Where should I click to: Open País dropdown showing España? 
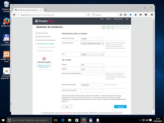92,54
